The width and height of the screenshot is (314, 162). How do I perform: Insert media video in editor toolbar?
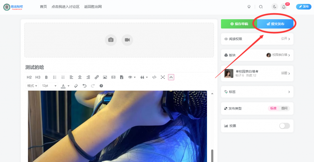(x=113, y=77)
